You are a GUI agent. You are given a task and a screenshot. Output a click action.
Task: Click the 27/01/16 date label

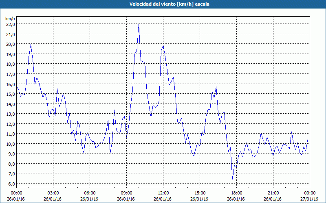(x=309, y=199)
